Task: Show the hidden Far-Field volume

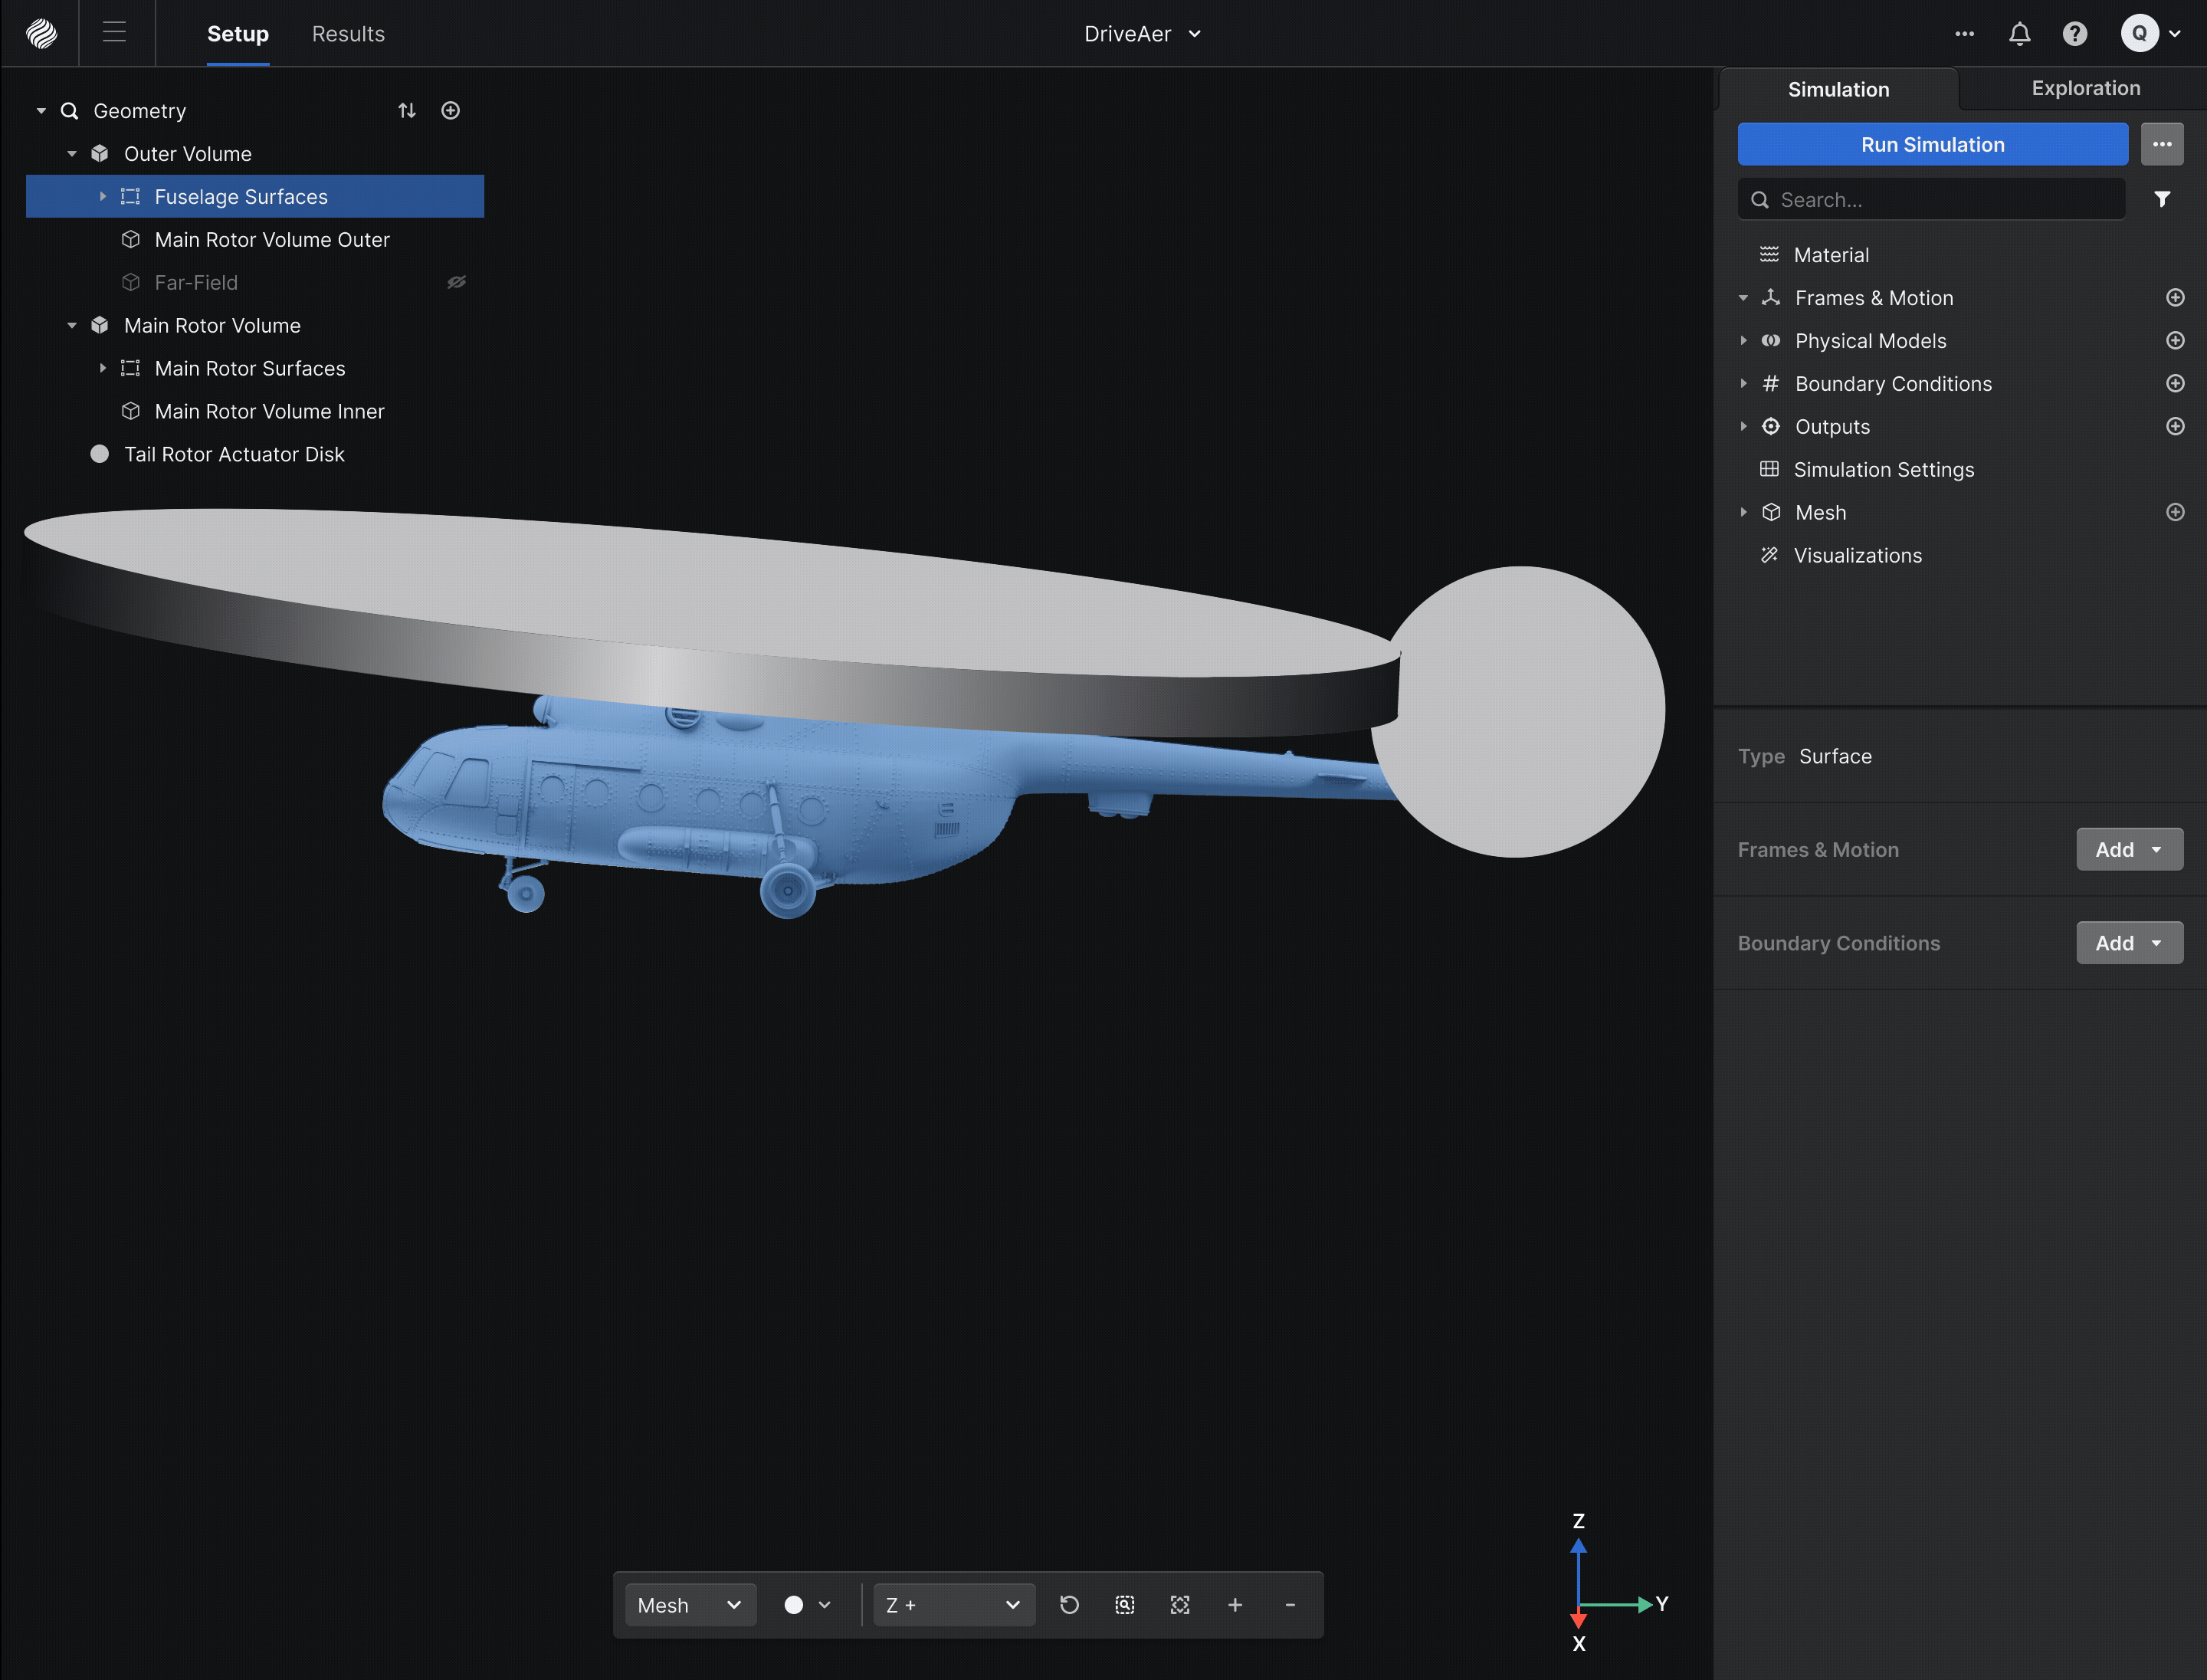Action: coord(456,282)
